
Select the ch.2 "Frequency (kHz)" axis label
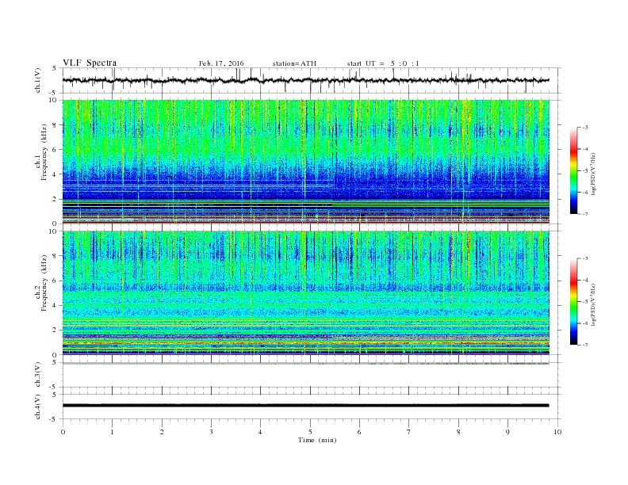pyautogui.click(x=44, y=283)
